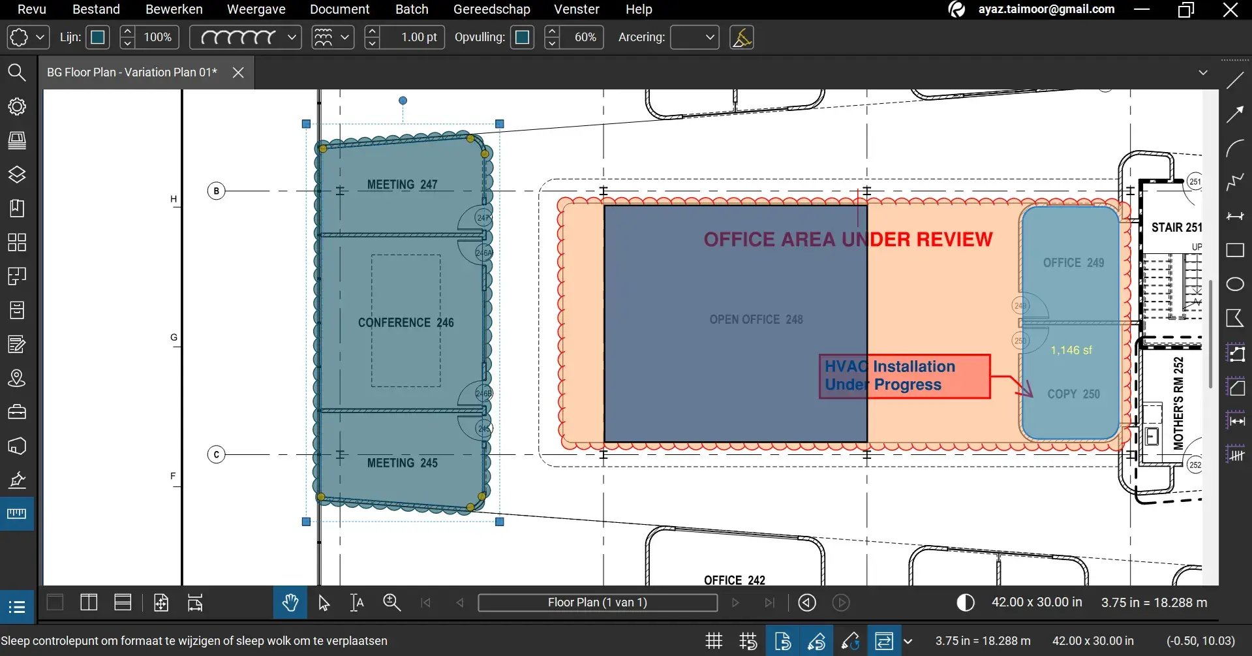The image size is (1252, 656).
Task: Open the Search panel magnifier icon
Action: point(17,72)
